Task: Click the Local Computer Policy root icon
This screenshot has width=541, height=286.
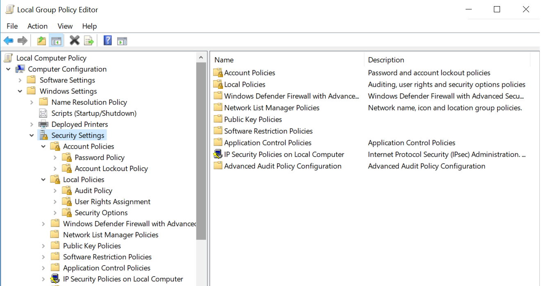Action: coord(9,58)
